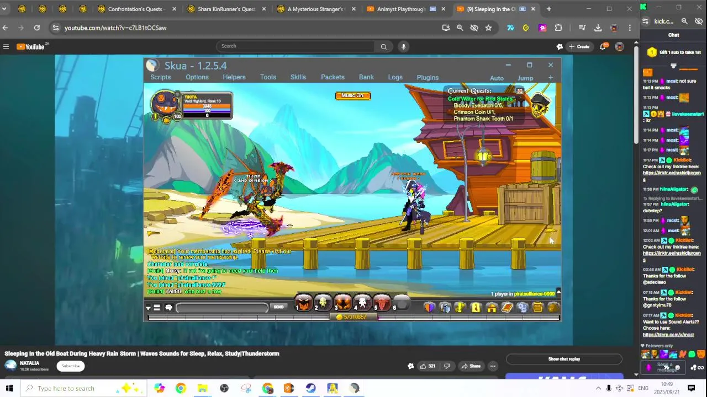Switch to Shara KinRunner's Quest tab
The image size is (707, 397).
click(x=225, y=9)
